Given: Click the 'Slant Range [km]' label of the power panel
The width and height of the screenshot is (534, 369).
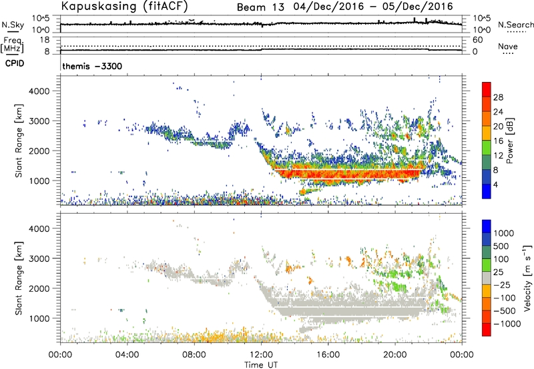Looking at the screenshot, I should point(19,141).
